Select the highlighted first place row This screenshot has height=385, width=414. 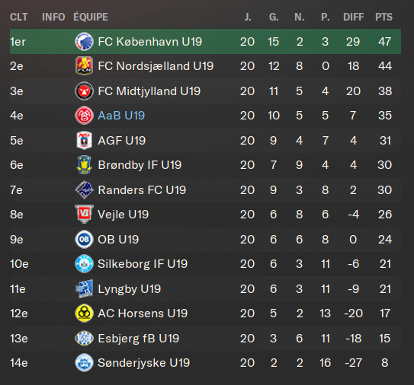click(205, 42)
